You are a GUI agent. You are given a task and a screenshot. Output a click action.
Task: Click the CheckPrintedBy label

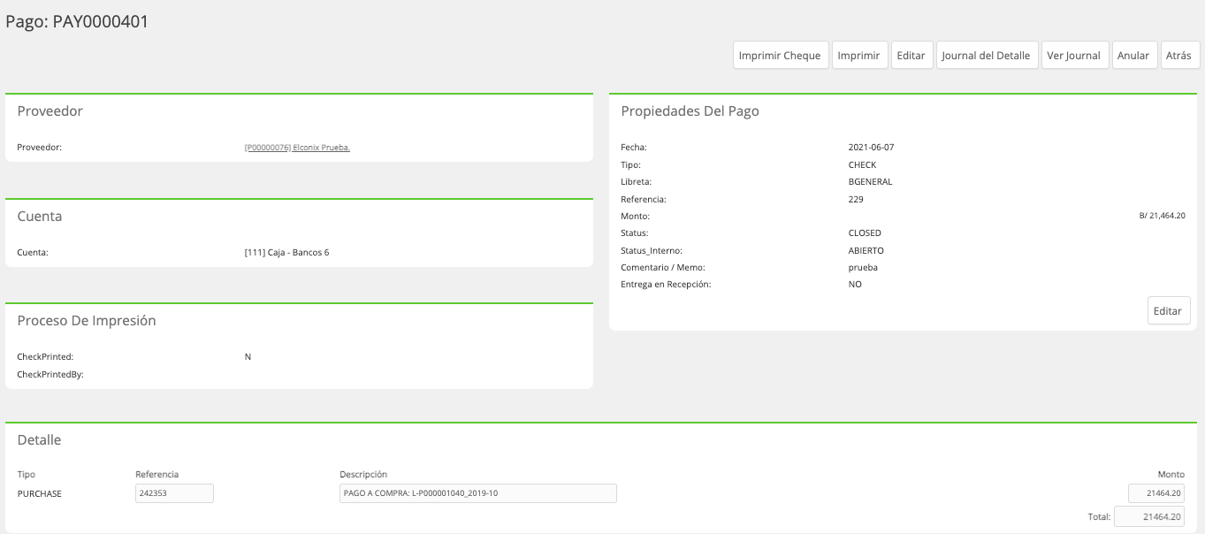pos(50,374)
